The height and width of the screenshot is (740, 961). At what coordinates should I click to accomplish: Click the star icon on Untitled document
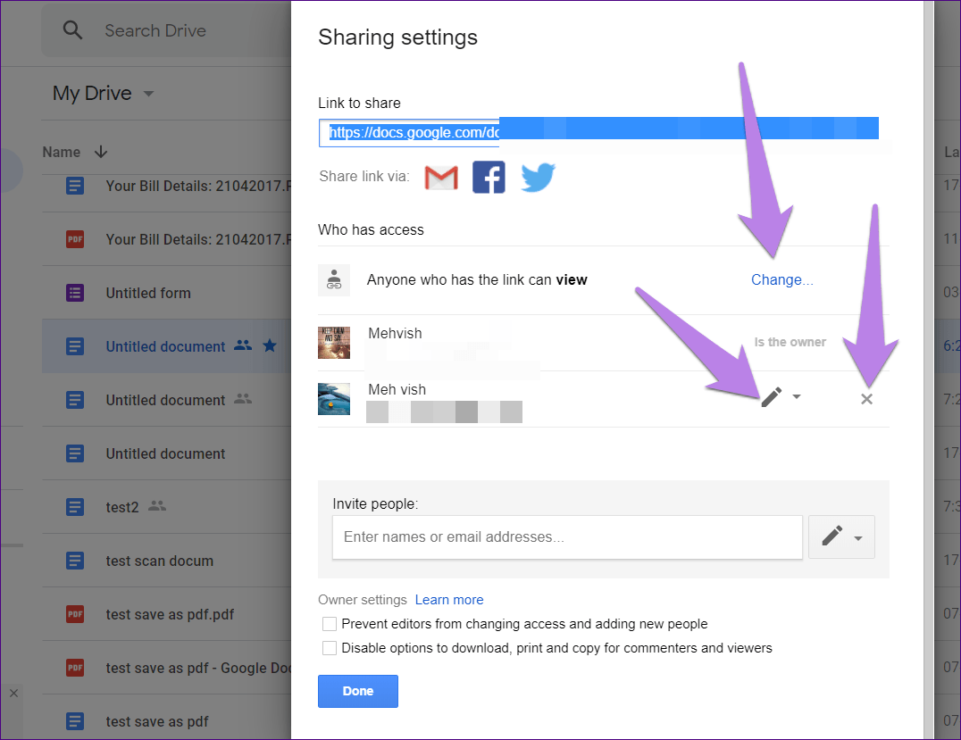[x=269, y=346]
